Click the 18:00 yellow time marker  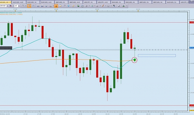56,11
